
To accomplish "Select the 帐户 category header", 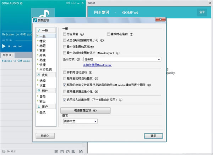I will click(x=46, y=107).
